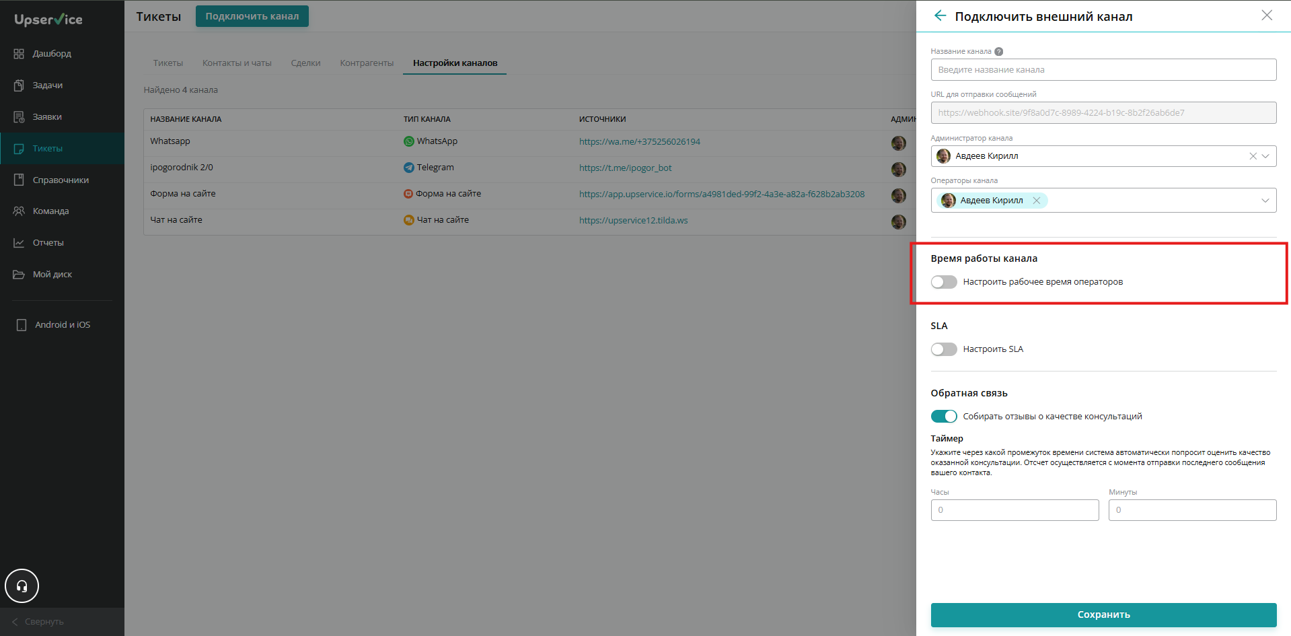This screenshot has width=1291, height=636.
Task: Open the app.upservice.io forms link
Action: (x=722, y=195)
